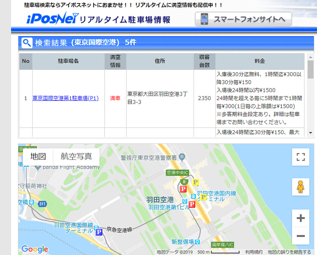317x255 pixels.
Task: Click the 収容台数 column header
Action: 204,61
